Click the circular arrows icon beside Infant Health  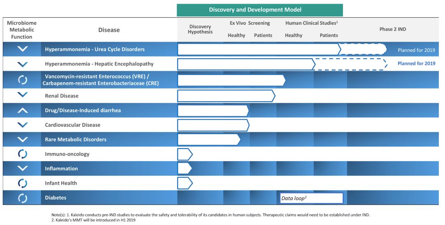click(x=22, y=183)
